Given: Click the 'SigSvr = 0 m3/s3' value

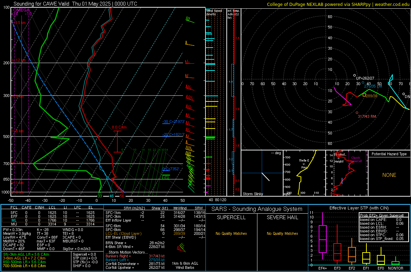Looking at the screenshot, I should [x=77, y=249].
